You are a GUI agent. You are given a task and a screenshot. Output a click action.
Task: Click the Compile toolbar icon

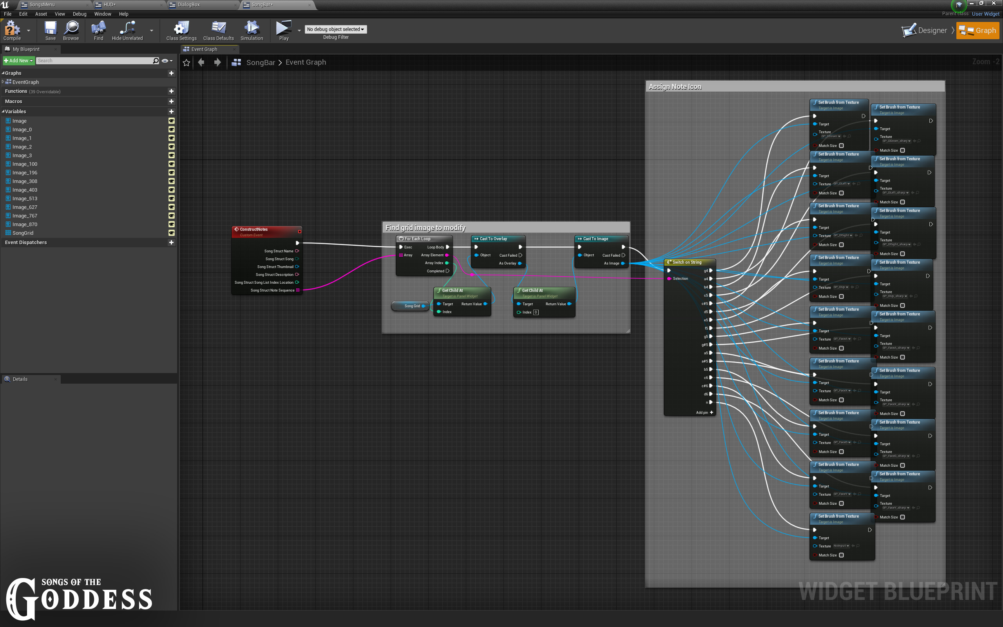(12, 29)
